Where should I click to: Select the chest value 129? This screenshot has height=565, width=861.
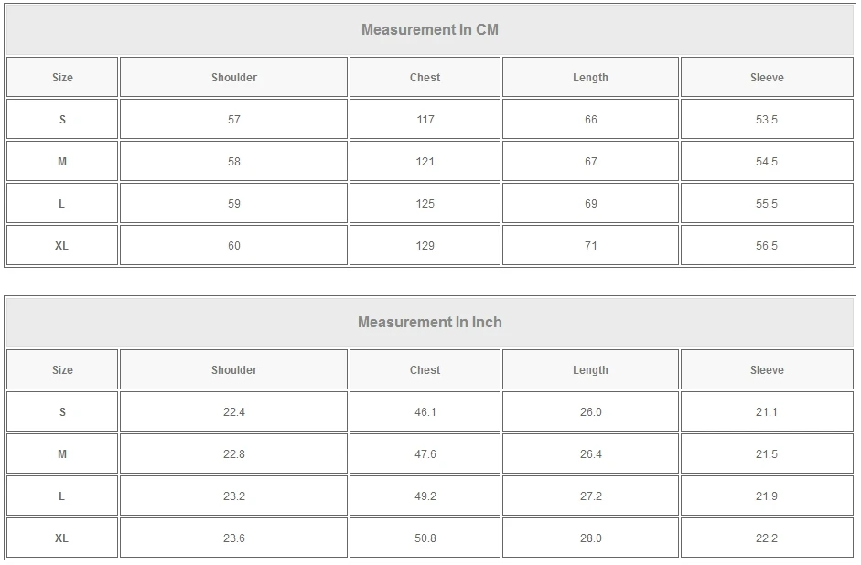click(425, 246)
